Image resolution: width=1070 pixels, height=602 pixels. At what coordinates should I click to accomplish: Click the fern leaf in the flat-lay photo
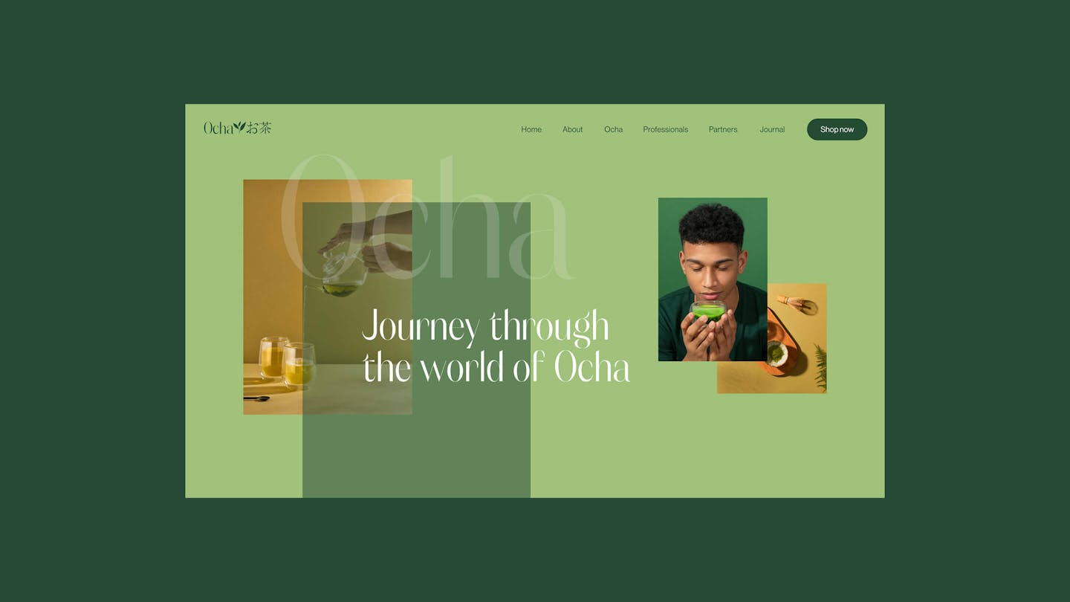point(820,367)
